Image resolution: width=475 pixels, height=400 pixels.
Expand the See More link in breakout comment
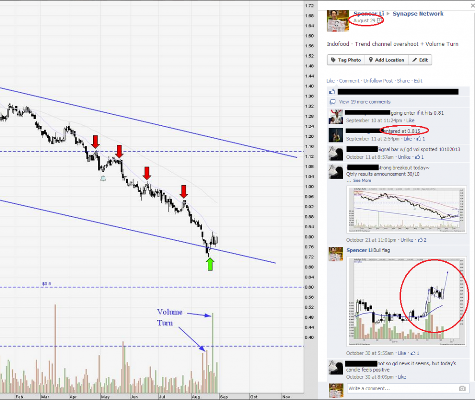click(x=362, y=181)
